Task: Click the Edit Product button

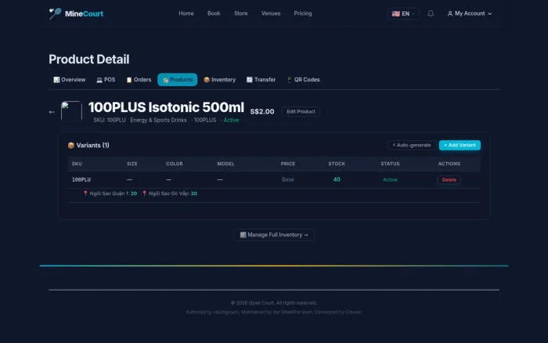Action: [301, 111]
